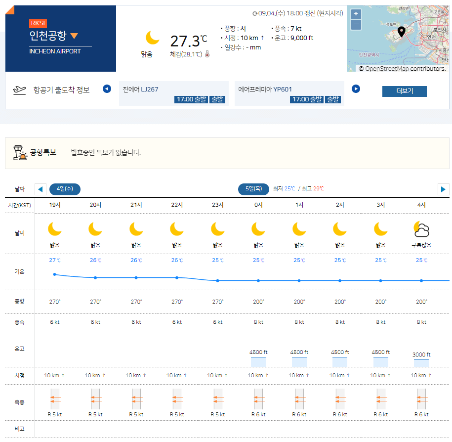Switch to the 5일(목) forecast tab
The image size is (452, 442).
pos(253,189)
